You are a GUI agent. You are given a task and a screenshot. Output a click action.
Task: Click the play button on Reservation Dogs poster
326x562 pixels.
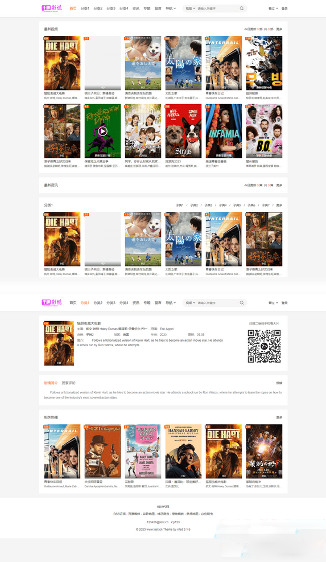tap(103, 131)
